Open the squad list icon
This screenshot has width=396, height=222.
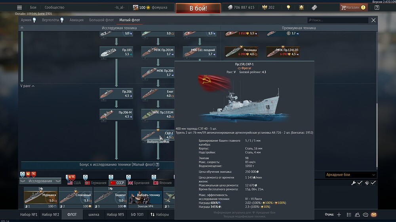click(x=349, y=214)
